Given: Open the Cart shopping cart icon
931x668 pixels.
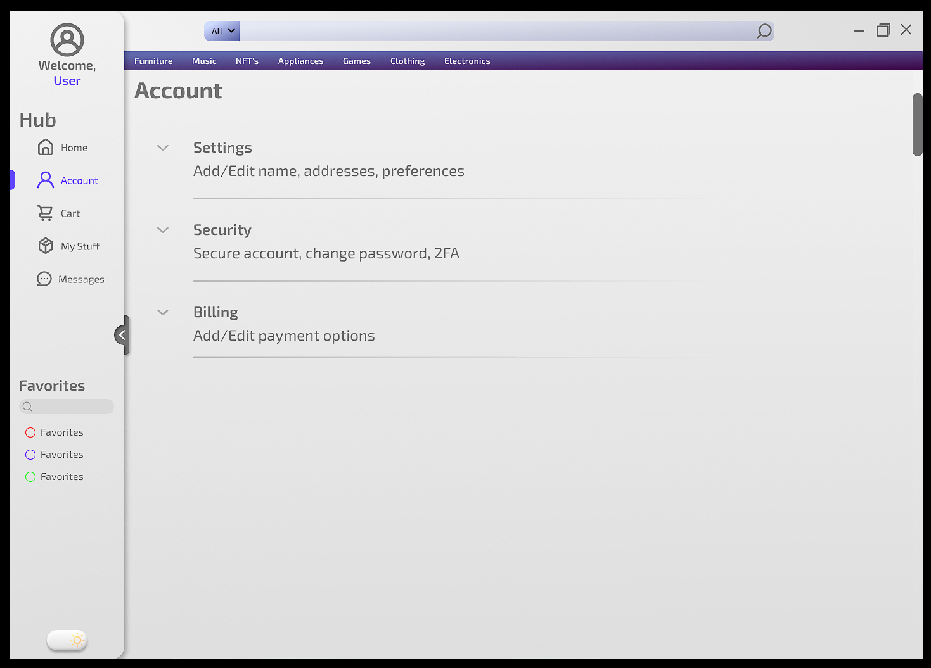Looking at the screenshot, I should [x=45, y=213].
